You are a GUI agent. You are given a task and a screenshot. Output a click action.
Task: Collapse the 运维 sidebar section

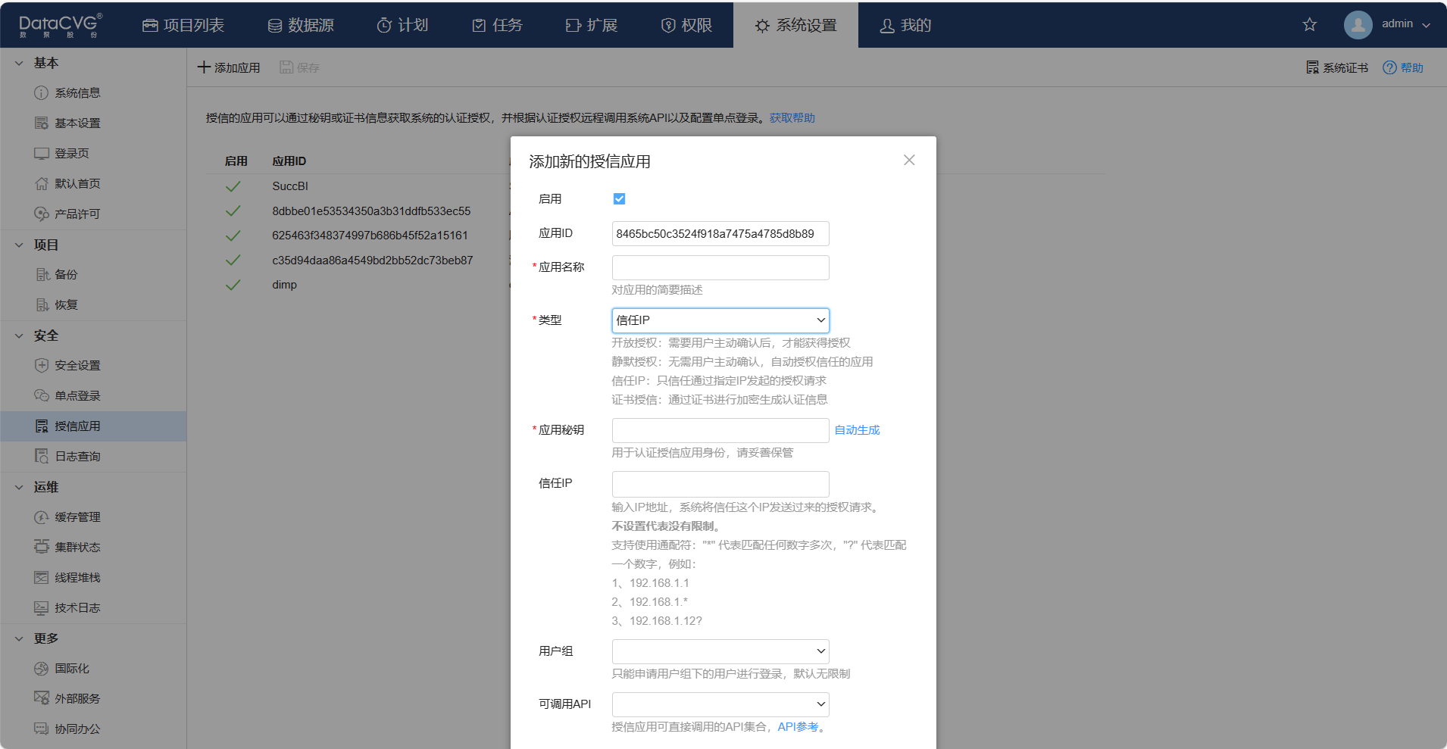point(20,487)
